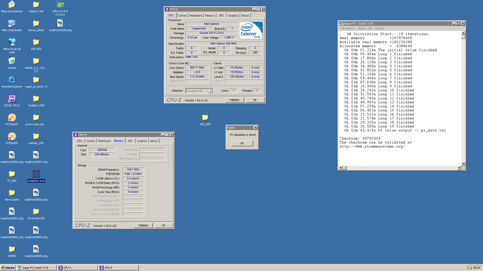Switch to Super PI taskbar button

point(37,268)
